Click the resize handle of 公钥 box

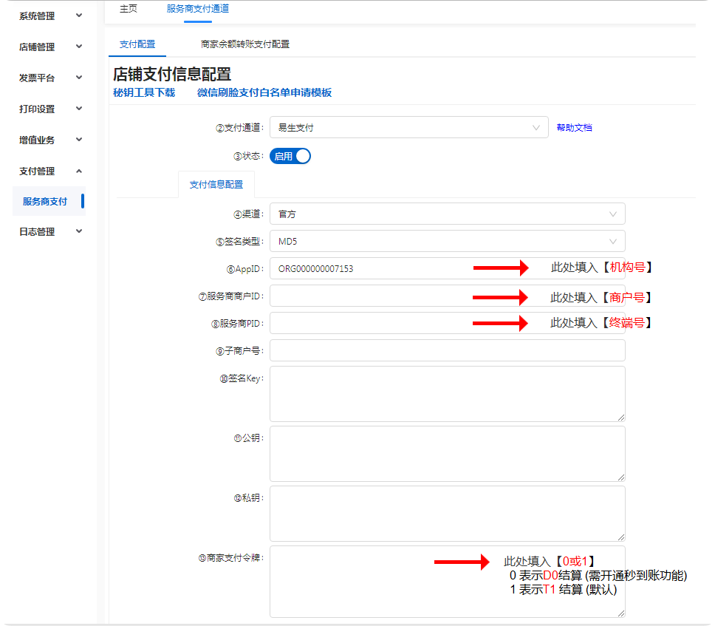tap(621, 477)
